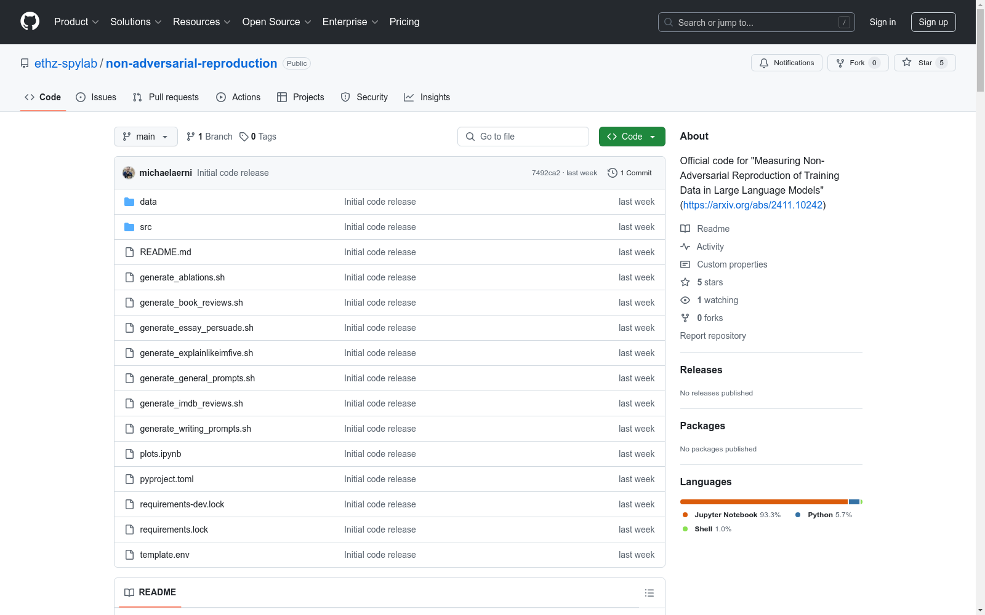Open generate_explainlikeimfive.sh file

tap(196, 353)
